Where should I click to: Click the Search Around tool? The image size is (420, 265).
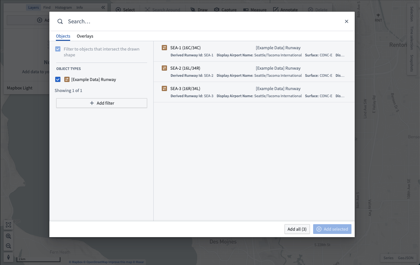click(162, 10)
